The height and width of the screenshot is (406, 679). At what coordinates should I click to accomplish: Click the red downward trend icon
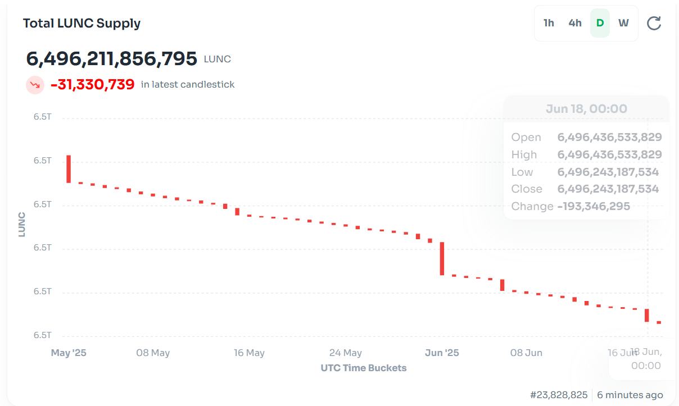[x=35, y=85]
